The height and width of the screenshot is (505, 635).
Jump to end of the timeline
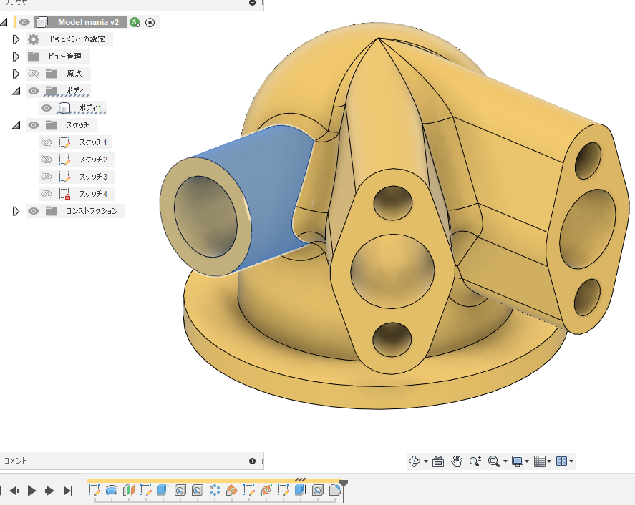click(67, 491)
